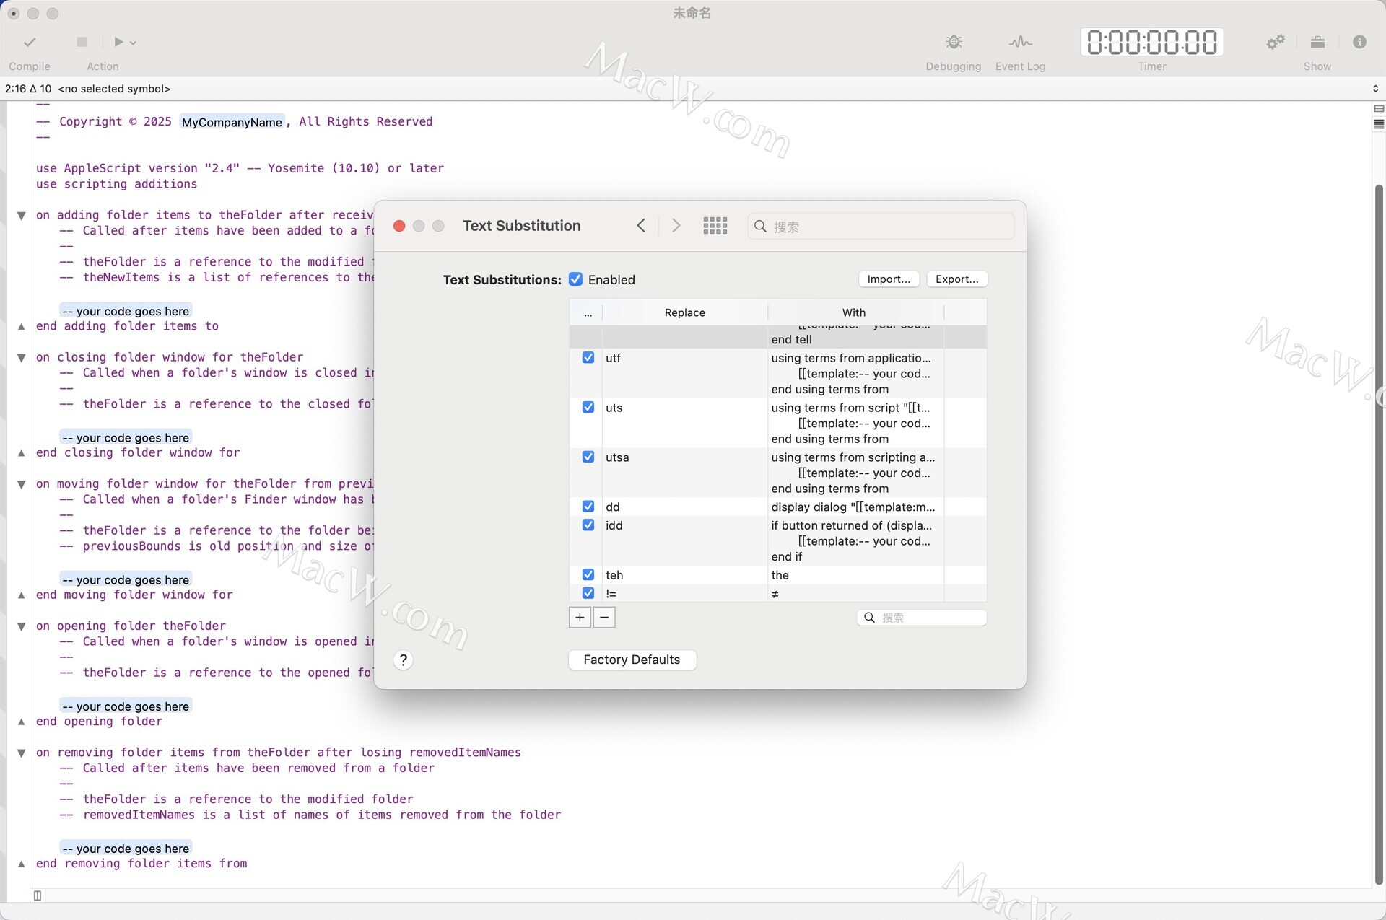The height and width of the screenshot is (920, 1386).
Task: Click fold marker at end closing folder window
Action: pyautogui.click(x=21, y=453)
